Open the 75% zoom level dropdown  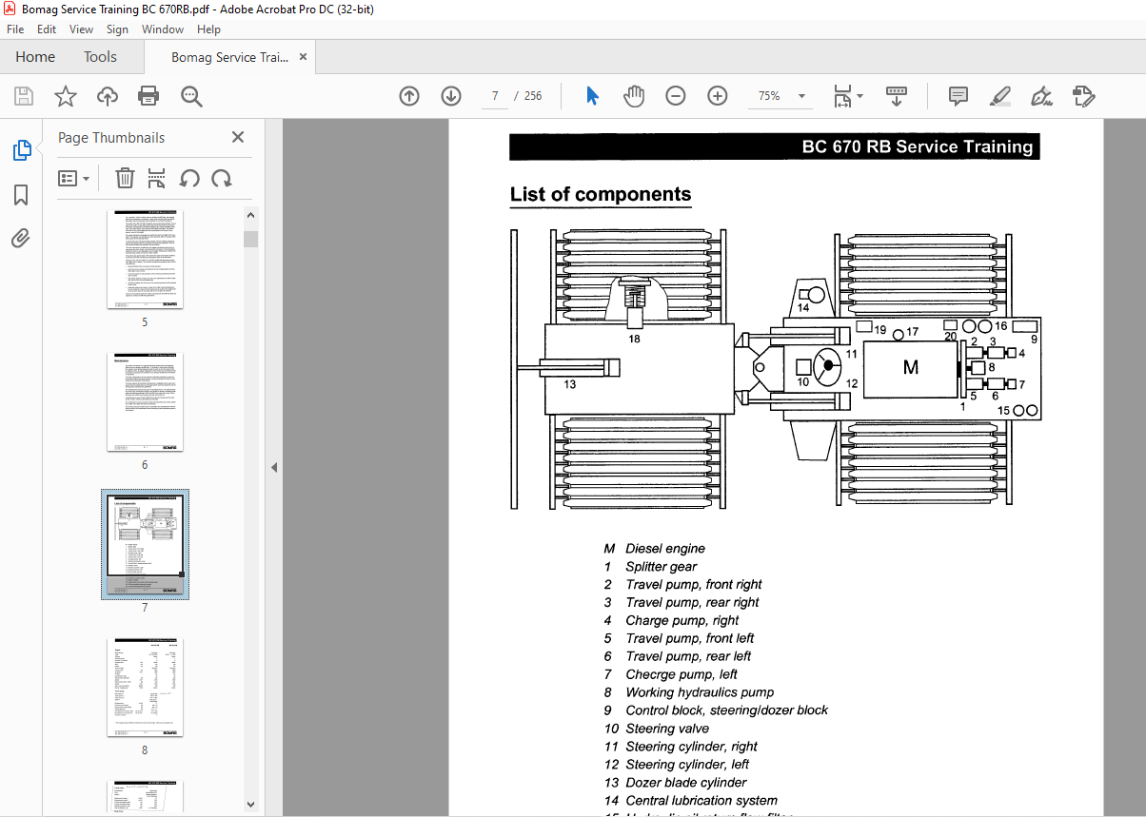click(x=782, y=96)
